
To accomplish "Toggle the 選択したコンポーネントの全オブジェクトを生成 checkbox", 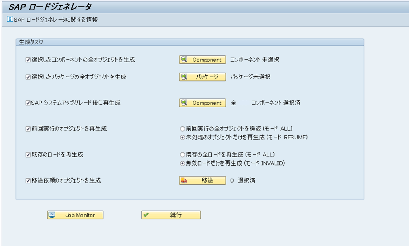I will pyautogui.click(x=28, y=60).
